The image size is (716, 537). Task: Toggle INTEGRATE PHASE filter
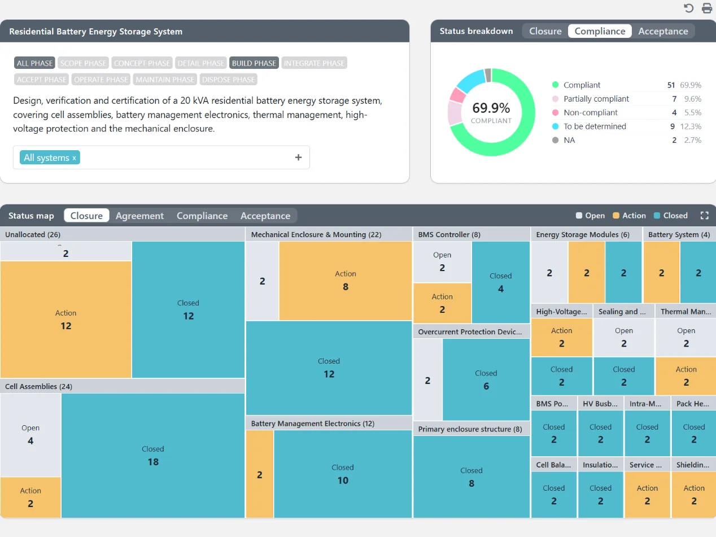(x=314, y=63)
